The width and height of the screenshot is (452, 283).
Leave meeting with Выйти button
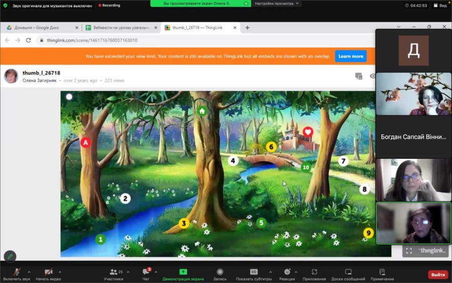pos(438,274)
